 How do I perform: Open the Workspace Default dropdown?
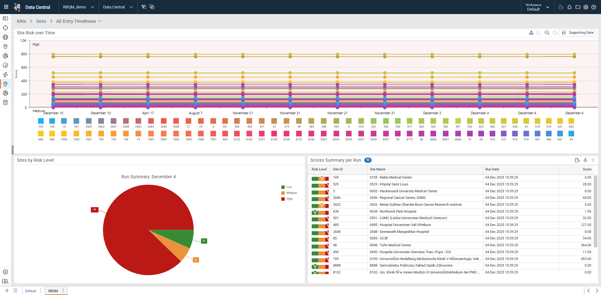pos(537,7)
